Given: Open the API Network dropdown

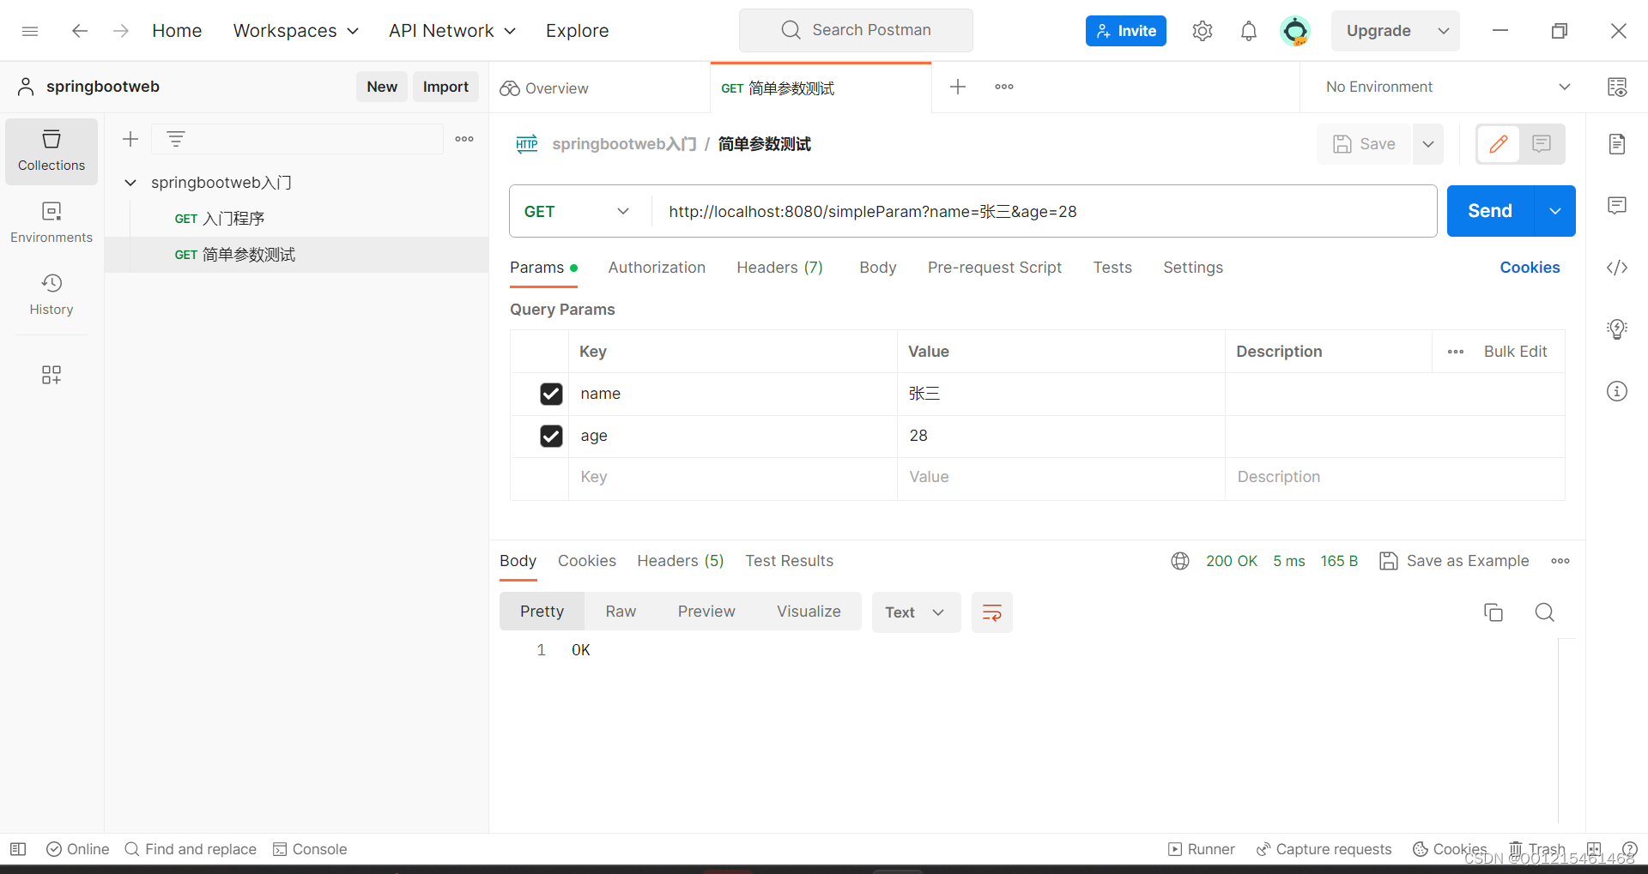Looking at the screenshot, I should click(x=452, y=31).
